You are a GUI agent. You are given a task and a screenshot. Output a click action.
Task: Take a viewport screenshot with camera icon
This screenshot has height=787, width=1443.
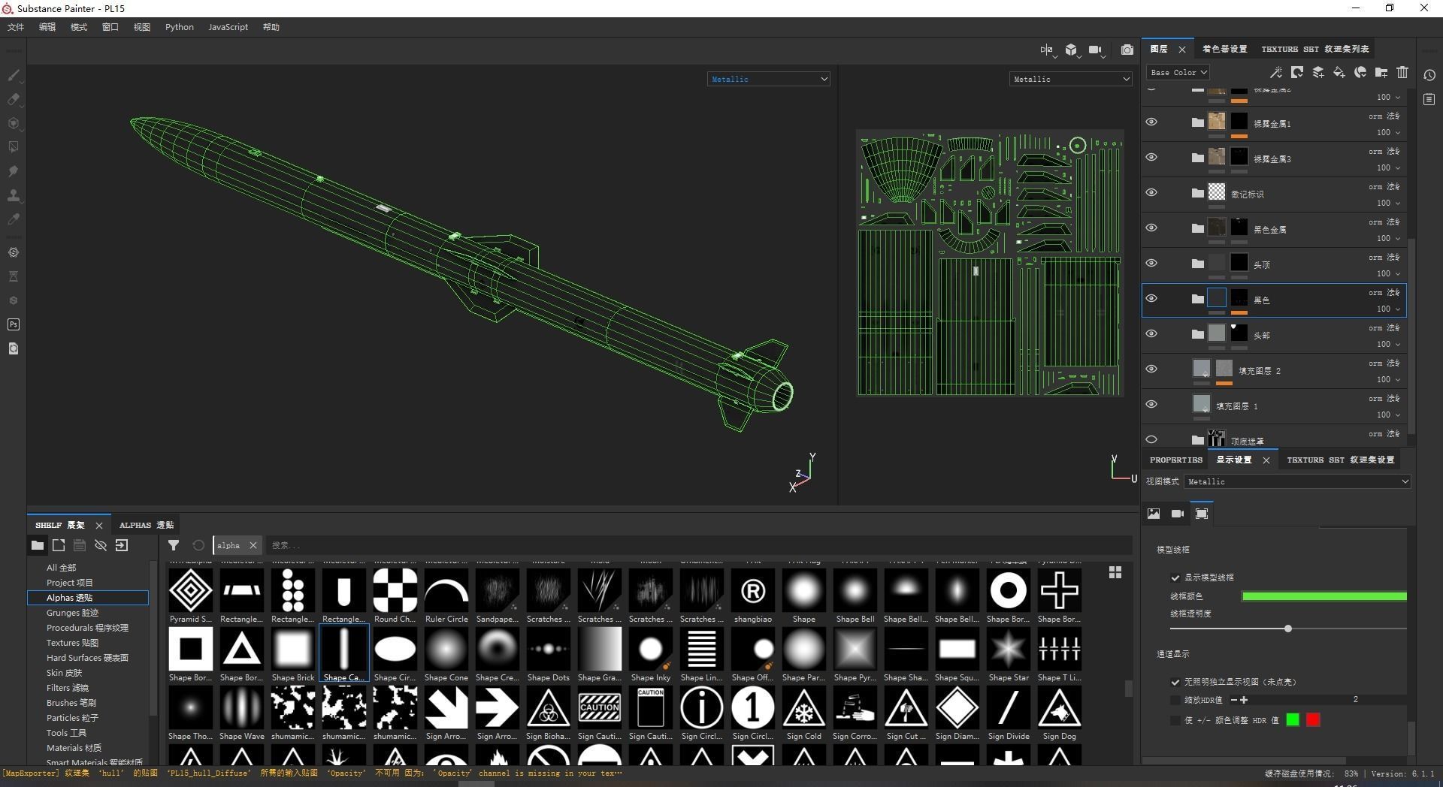(1127, 50)
